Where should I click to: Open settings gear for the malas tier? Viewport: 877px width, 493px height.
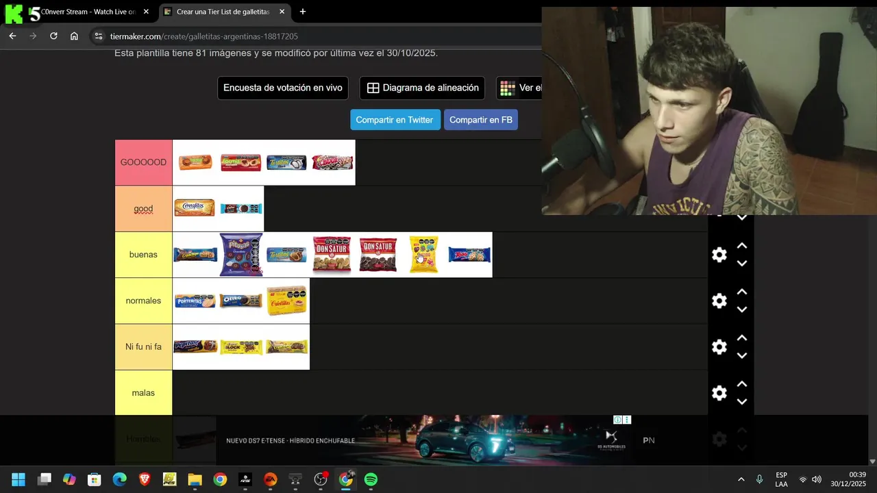(719, 393)
